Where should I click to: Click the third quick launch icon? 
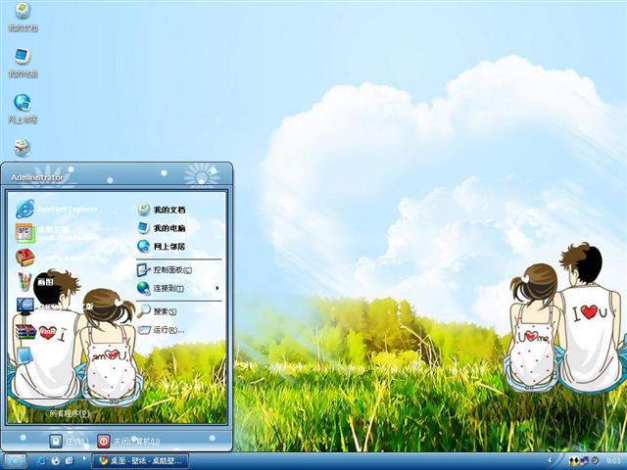coord(69,461)
